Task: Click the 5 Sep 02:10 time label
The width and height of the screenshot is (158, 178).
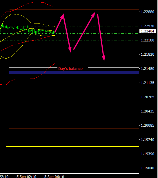Action: pyautogui.click(x=26, y=177)
